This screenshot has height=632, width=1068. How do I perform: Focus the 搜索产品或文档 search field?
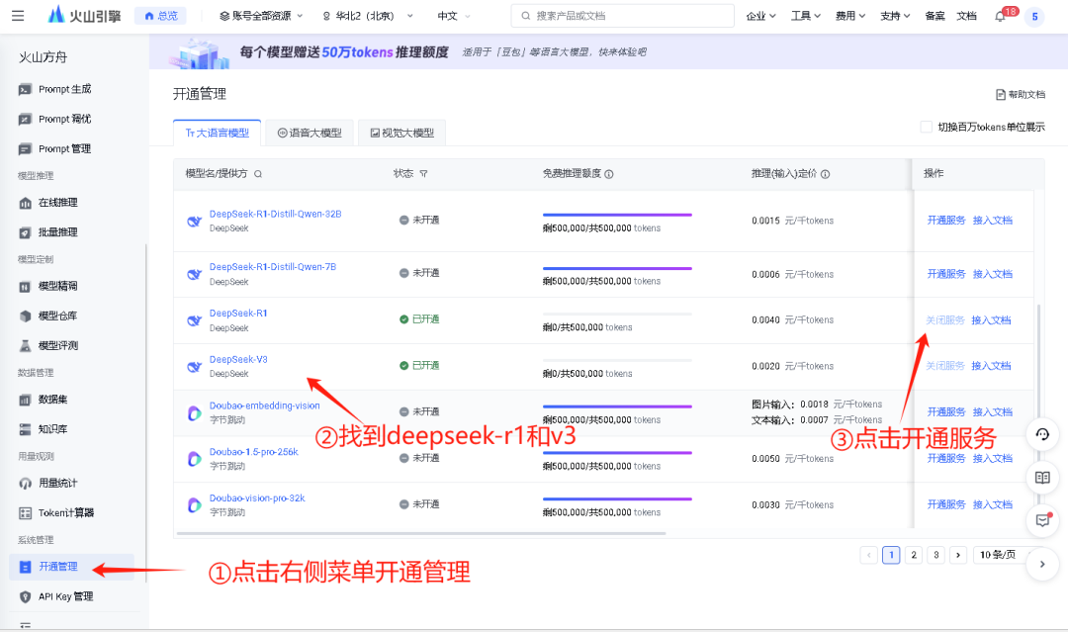point(623,16)
